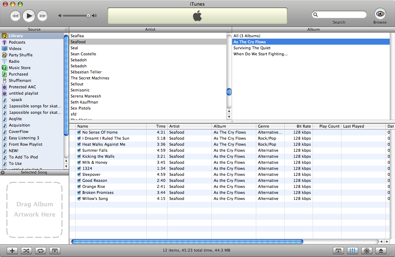Click the Next track fast-forward button
The height and width of the screenshot is (257, 395).
[42, 16]
